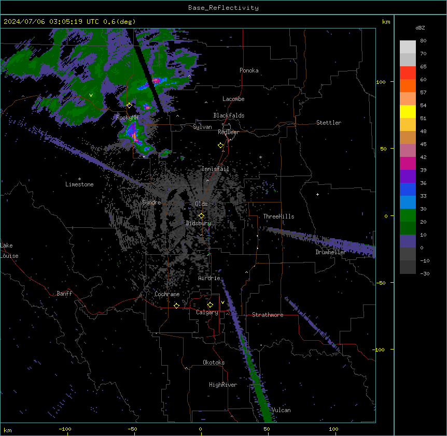
Task: Click the Lacombe city label
Action: point(233,99)
